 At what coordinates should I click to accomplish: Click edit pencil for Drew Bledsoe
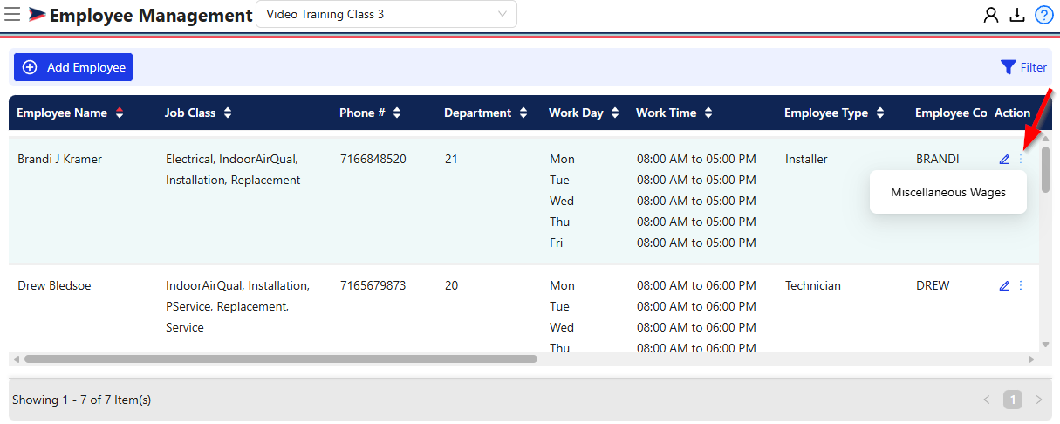(x=1004, y=286)
